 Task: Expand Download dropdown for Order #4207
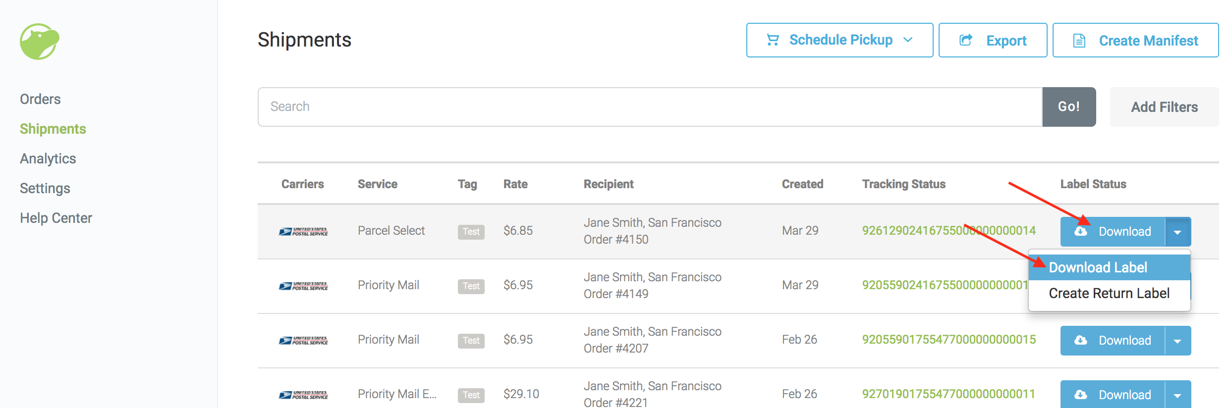[1178, 341]
